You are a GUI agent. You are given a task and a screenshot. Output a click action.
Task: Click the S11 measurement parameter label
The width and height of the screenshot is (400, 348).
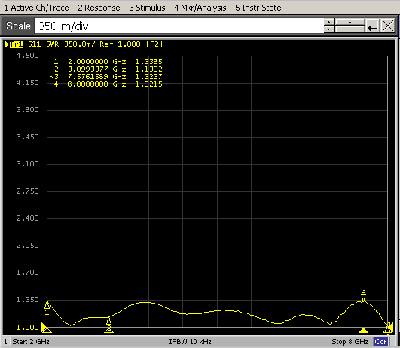35,44
